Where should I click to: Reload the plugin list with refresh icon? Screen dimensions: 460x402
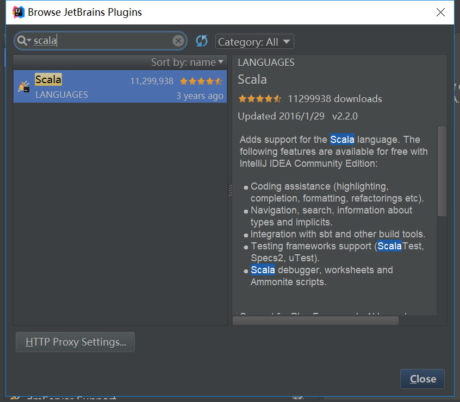[202, 41]
